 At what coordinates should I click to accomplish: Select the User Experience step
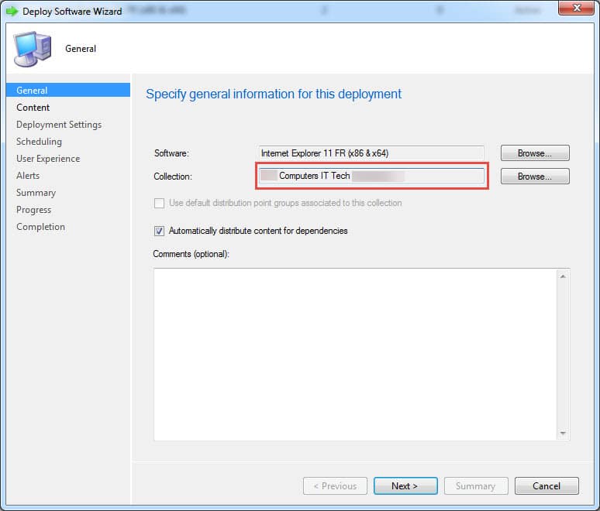(x=48, y=159)
